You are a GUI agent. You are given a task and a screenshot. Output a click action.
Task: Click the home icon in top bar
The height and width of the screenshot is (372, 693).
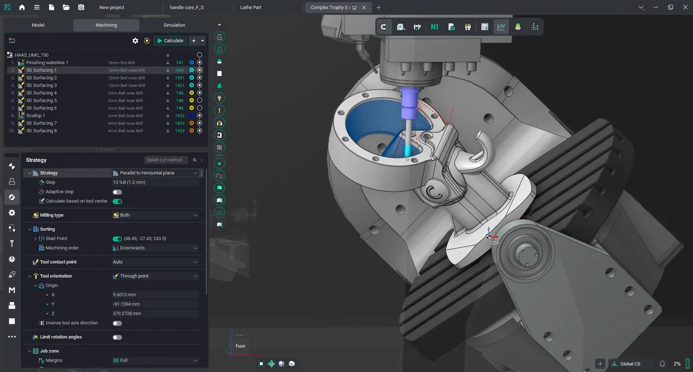coord(22,8)
